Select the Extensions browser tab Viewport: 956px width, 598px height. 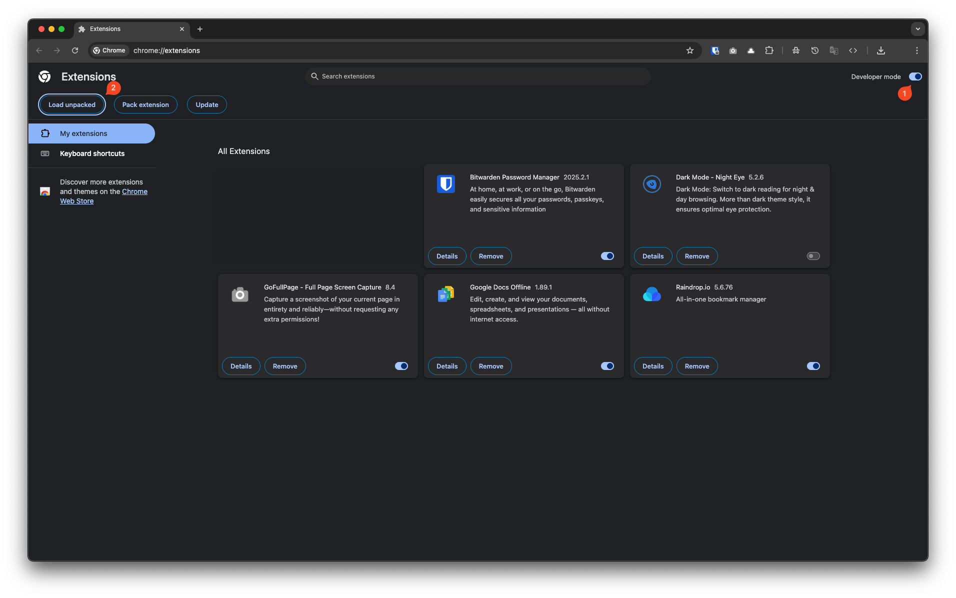[131, 29]
